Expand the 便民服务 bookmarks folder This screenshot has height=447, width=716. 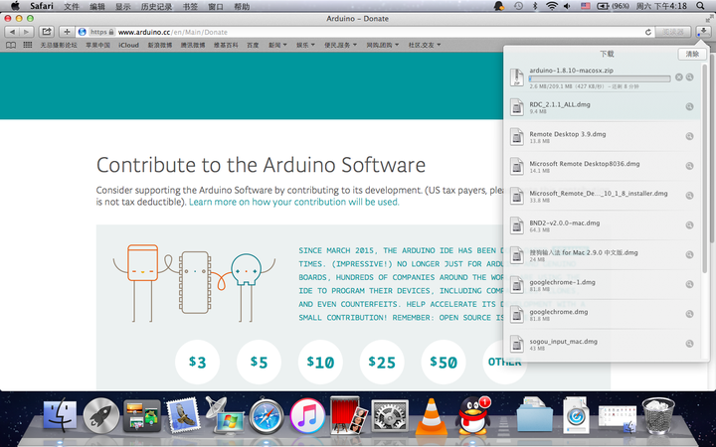pyautogui.click(x=341, y=45)
